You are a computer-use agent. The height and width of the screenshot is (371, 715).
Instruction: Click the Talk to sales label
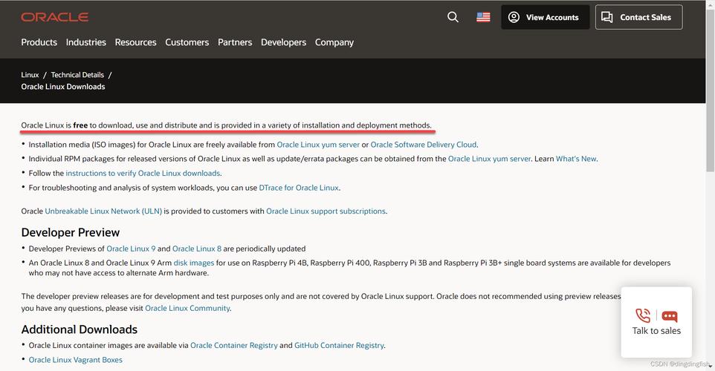tap(656, 331)
